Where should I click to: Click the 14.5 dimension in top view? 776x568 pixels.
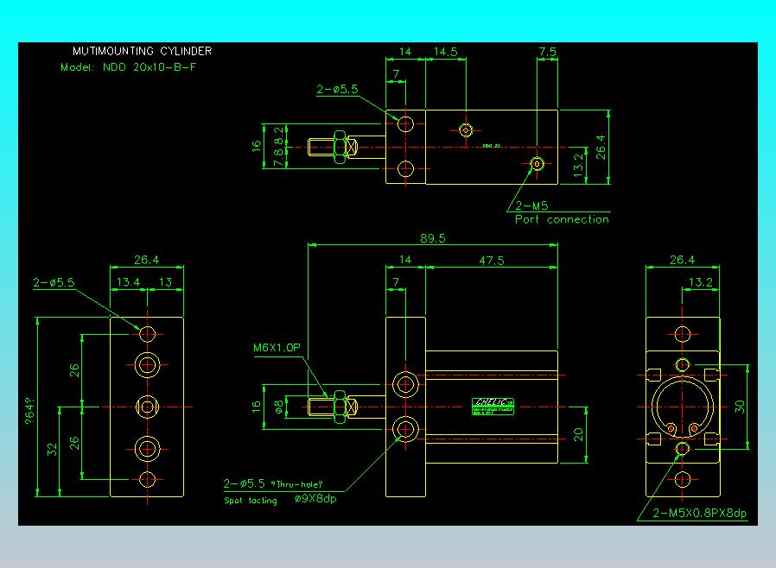[x=445, y=52]
